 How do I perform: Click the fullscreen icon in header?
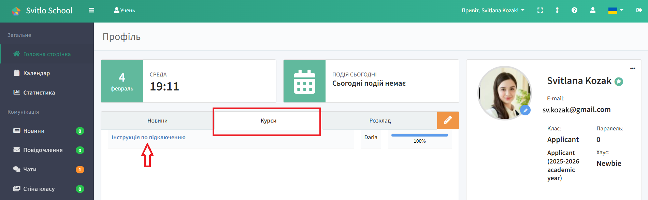(540, 10)
